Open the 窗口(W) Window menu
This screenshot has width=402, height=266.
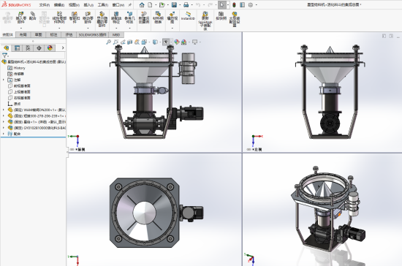pyautogui.click(x=118, y=5)
